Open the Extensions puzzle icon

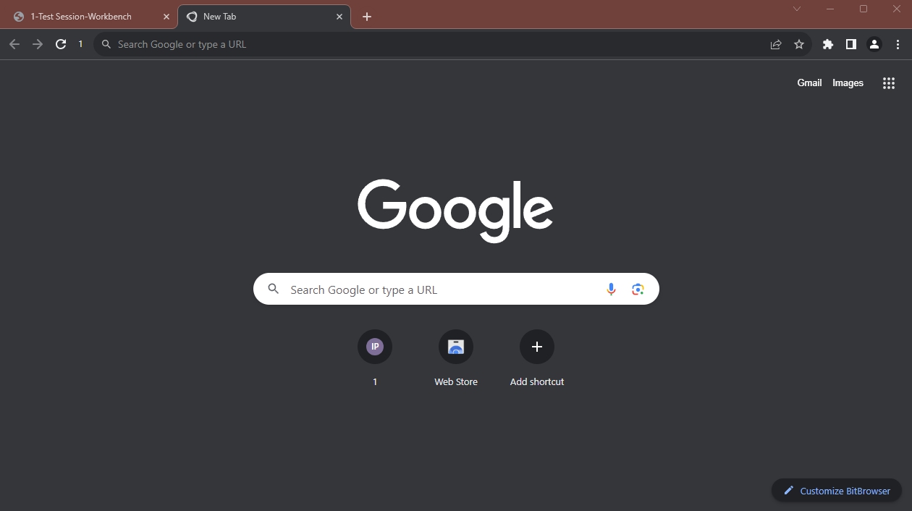tap(828, 44)
